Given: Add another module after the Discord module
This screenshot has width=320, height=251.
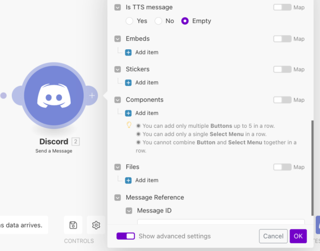Looking at the screenshot, I should [92, 96].
